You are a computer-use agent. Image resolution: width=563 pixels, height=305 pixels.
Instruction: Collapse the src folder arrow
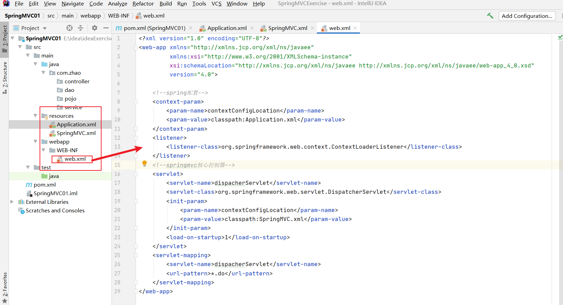click(20, 47)
